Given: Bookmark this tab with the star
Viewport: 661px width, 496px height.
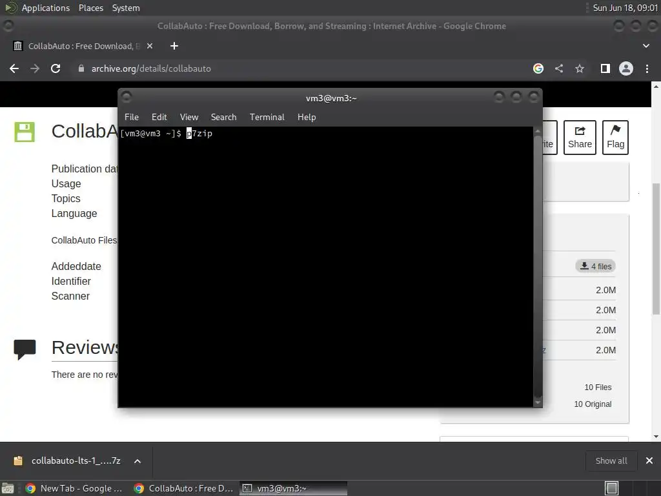Looking at the screenshot, I should pyautogui.click(x=580, y=68).
